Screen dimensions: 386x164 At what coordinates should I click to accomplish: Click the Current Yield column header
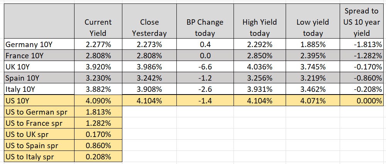coord(98,27)
